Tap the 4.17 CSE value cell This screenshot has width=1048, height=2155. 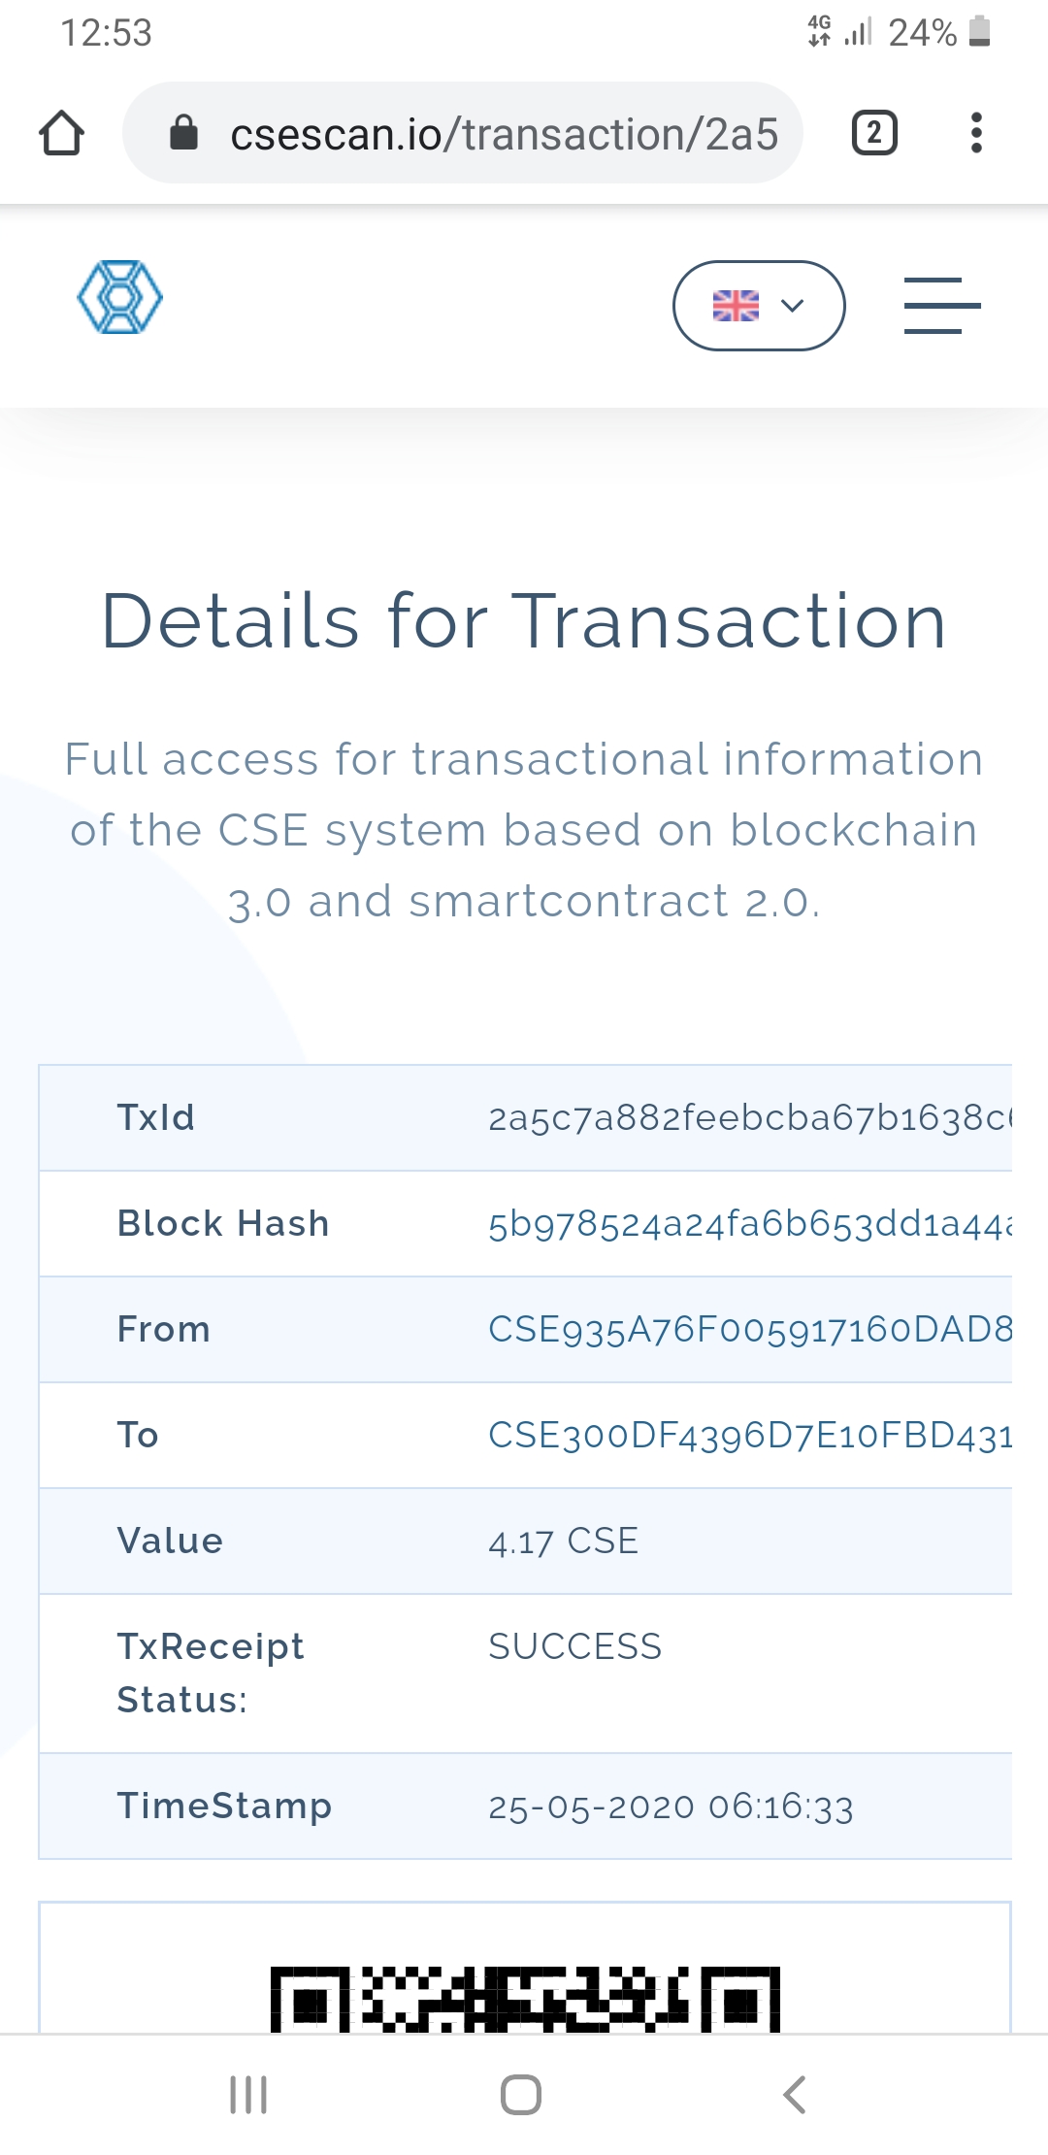tap(563, 1542)
